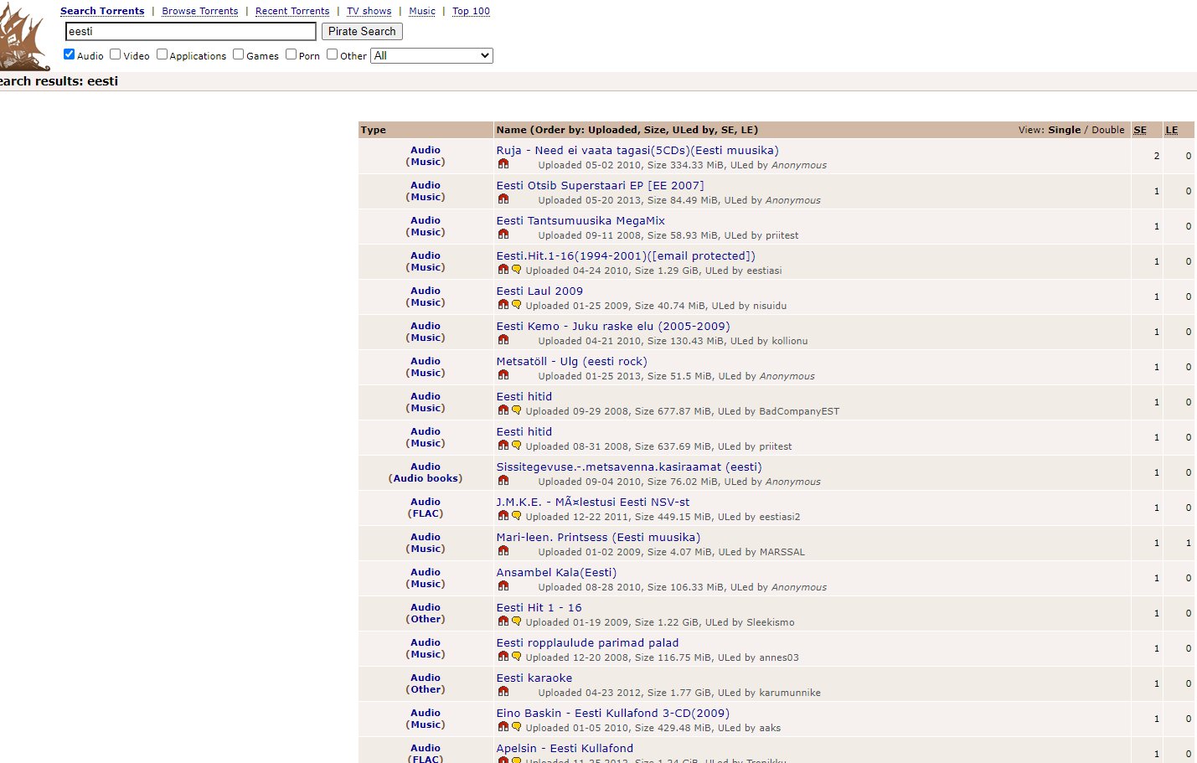Check the Other category checkbox

pyautogui.click(x=333, y=54)
